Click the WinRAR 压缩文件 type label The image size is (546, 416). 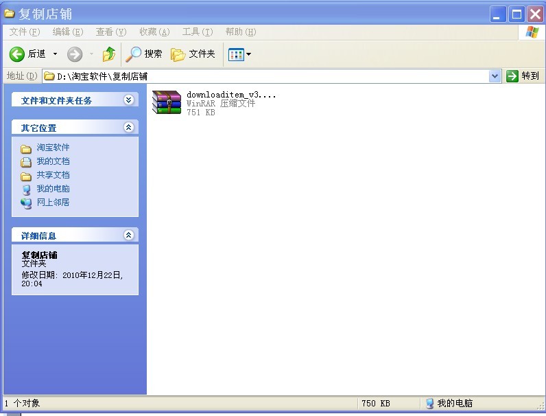pos(221,103)
